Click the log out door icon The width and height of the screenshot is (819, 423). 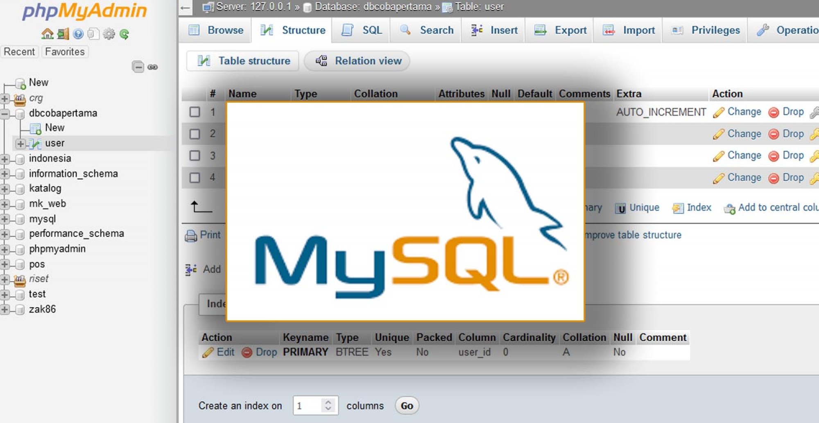(x=63, y=34)
